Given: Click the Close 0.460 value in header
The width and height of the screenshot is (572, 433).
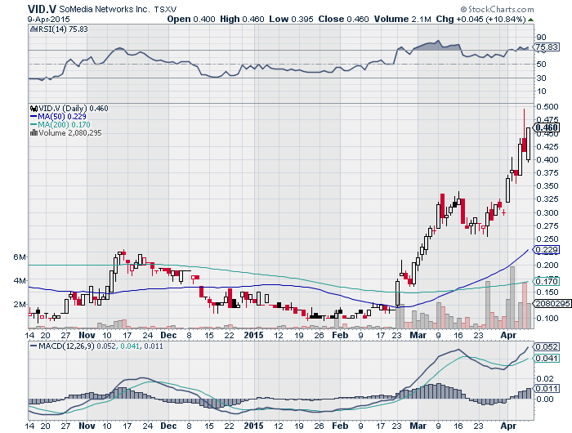Looking at the screenshot, I should pyautogui.click(x=343, y=19).
